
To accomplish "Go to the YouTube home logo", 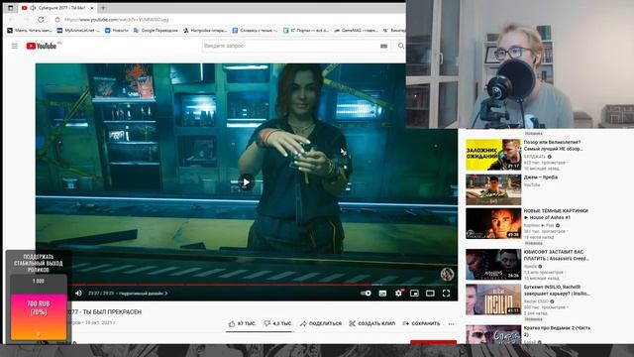I will pyautogui.click(x=42, y=46).
